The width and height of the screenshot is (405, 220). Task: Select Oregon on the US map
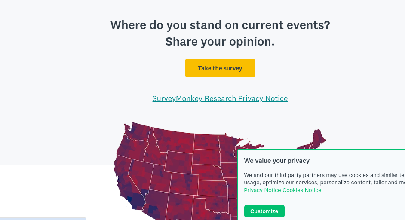pyautogui.click(x=131, y=148)
